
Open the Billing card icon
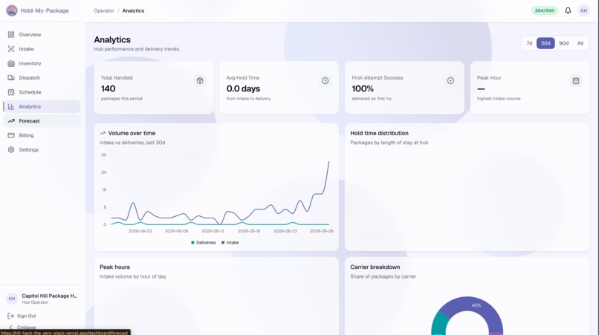click(x=11, y=135)
